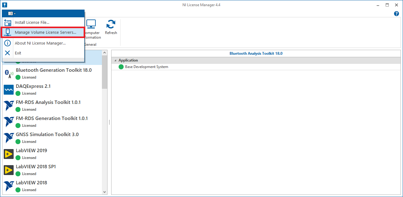
Task: Click the LabVIEW 2019 product icon
Action: 9,154
